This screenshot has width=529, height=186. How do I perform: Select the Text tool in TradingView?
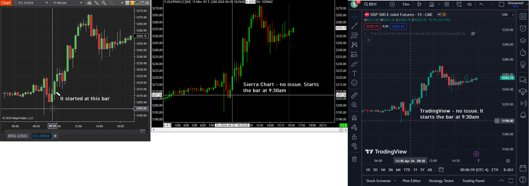tap(354, 73)
